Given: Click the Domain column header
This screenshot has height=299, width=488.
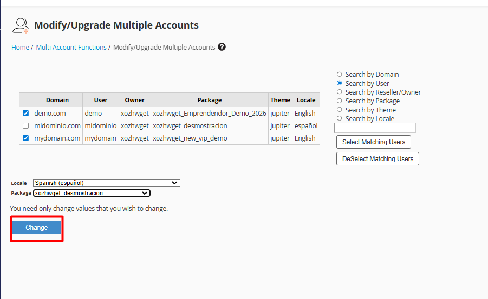Looking at the screenshot, I should pyautogui.click(x=57, y=100).
